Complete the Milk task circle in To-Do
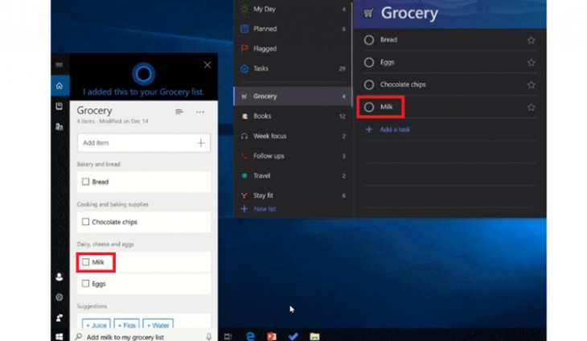 [x=369, y=107]
